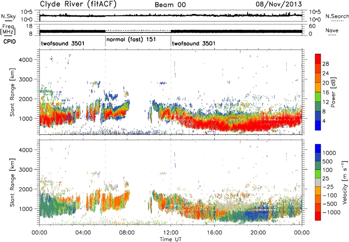Click the "normal (fast) 151" CPID label

[x=131, y=40]
